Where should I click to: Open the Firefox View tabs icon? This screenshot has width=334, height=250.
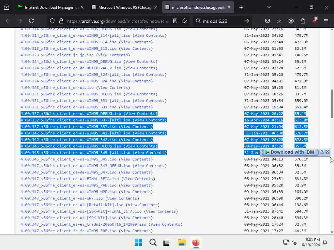click(7, 7)
